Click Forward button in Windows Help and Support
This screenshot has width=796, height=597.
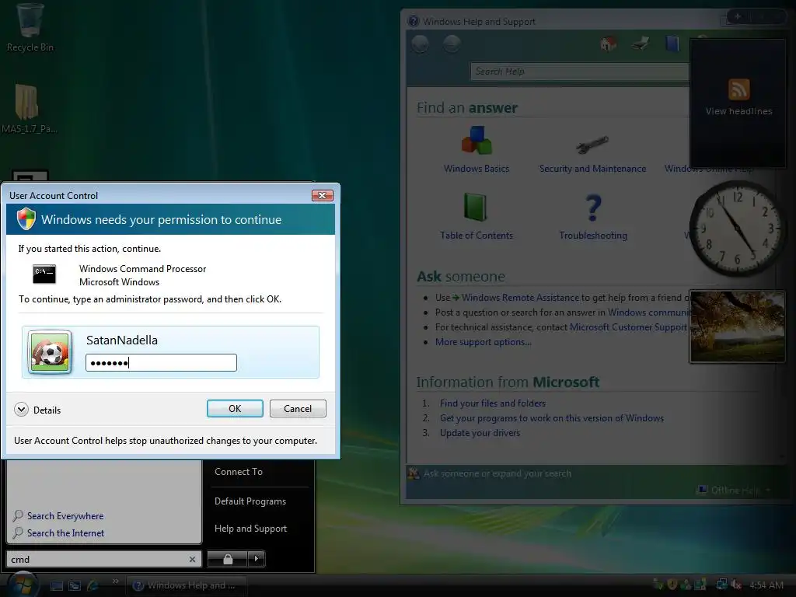coord(452,44)
